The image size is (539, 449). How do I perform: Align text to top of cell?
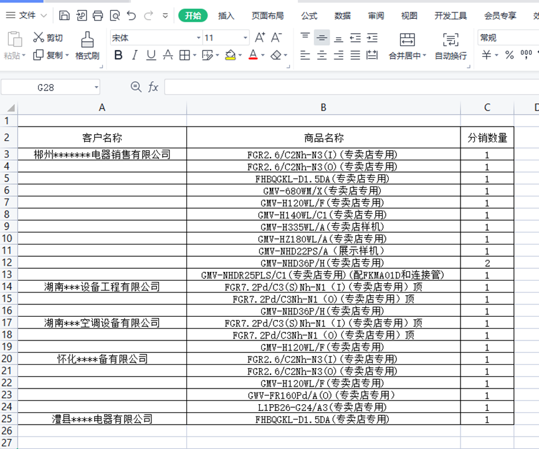(x=305, y=37)
